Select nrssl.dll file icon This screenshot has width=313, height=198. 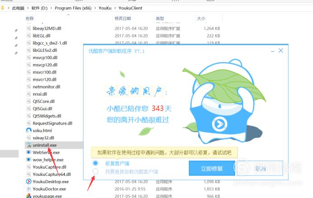(x=29, y=94)
